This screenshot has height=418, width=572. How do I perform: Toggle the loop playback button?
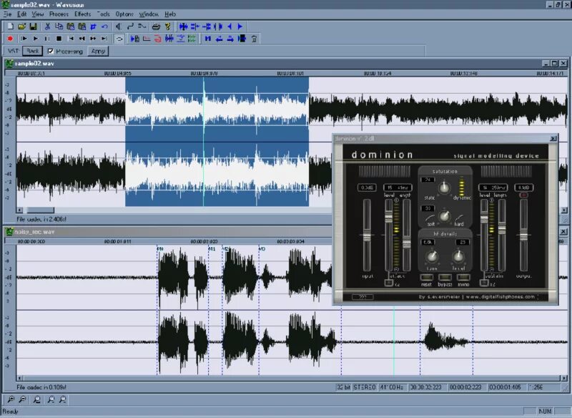[x=119, y=39]
